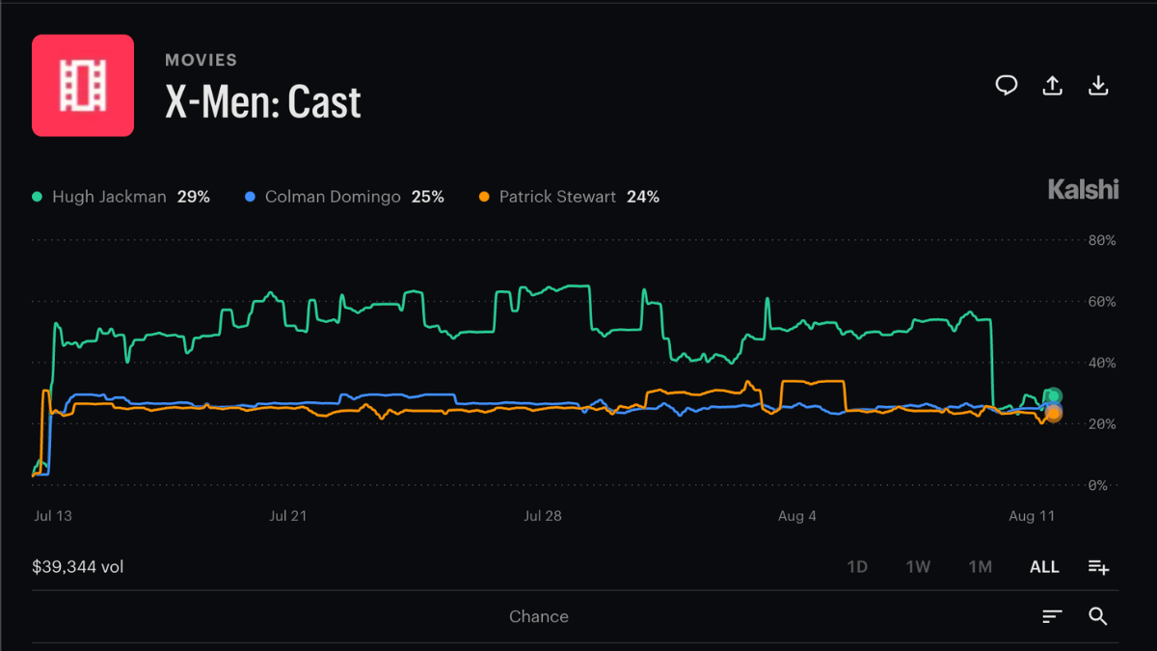Toggle Colman Domingo legend entry
This screenshot has width=1157, height=651.
343,197
